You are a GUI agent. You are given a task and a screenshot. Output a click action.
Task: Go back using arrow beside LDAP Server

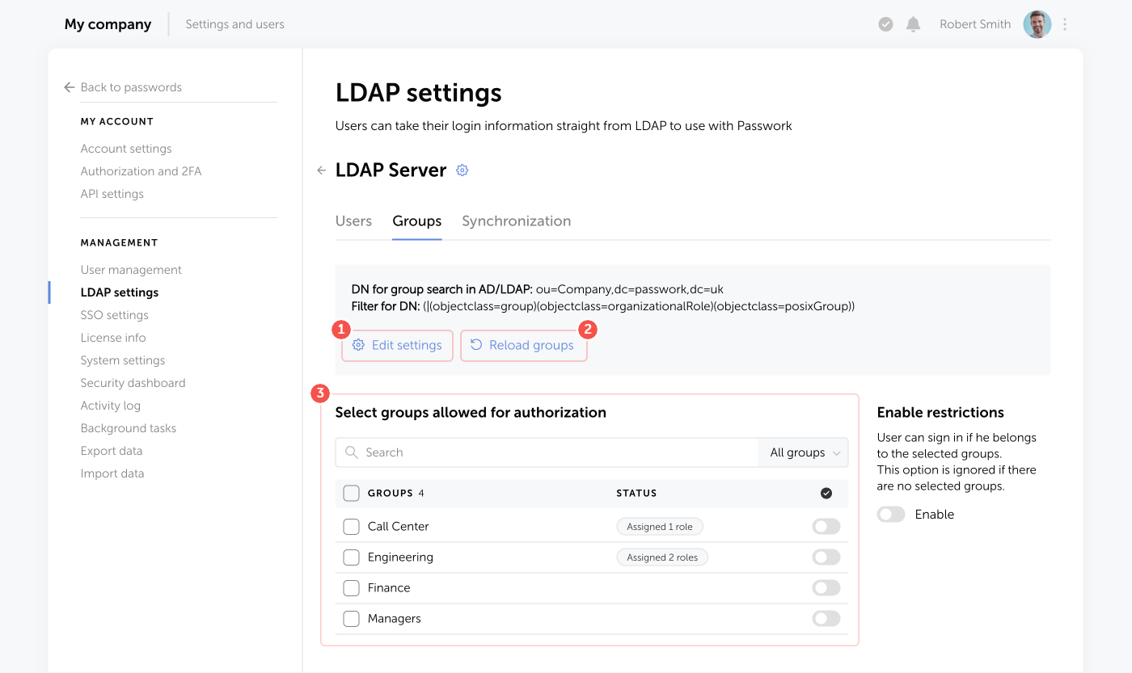coord(321,170)
